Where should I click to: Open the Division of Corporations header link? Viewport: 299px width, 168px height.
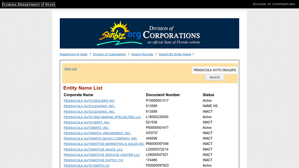coord(274,4)
